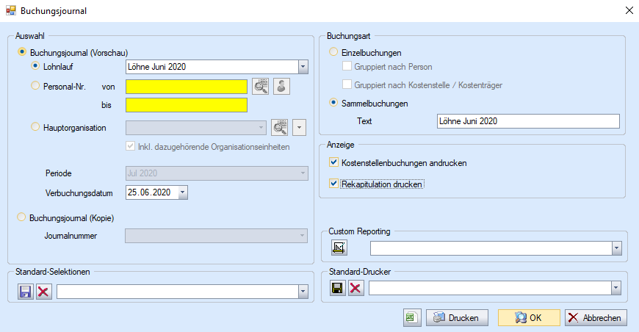Export with the Excel icon button
This screenshot has width=639, height=332.
point(412,318)
